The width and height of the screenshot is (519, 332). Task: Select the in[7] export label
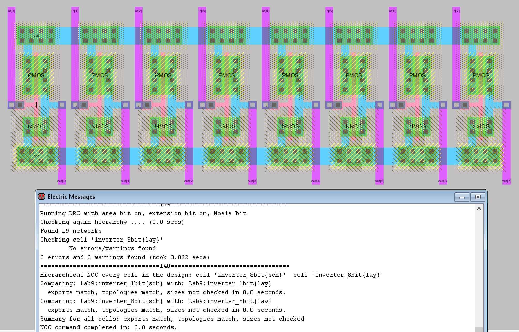point(456,11)
